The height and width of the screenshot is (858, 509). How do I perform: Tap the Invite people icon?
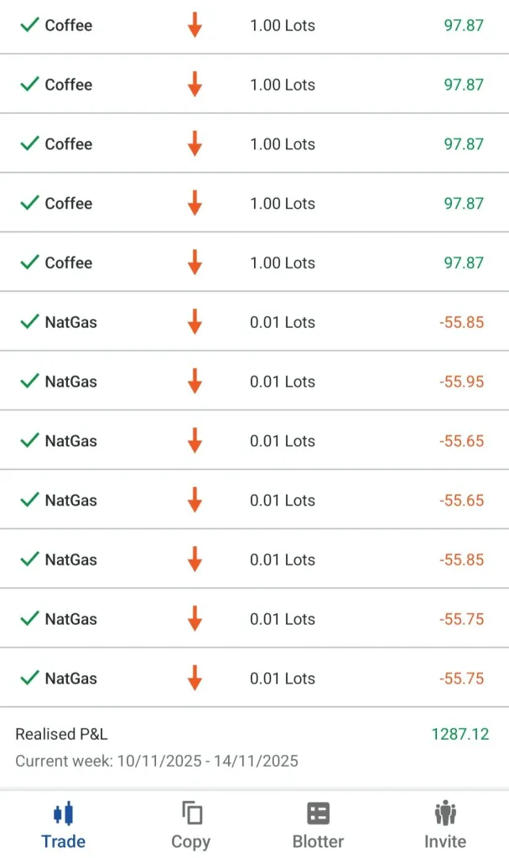coord(445,813)
